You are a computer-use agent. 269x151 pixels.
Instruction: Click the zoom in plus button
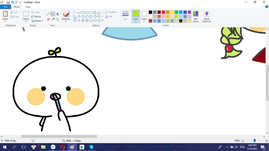click(x=266, y=141)
